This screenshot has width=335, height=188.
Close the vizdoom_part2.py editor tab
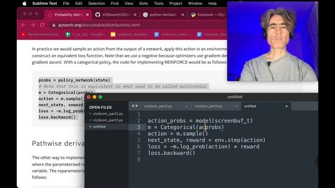pyautogui.click(x=186, y=106)
